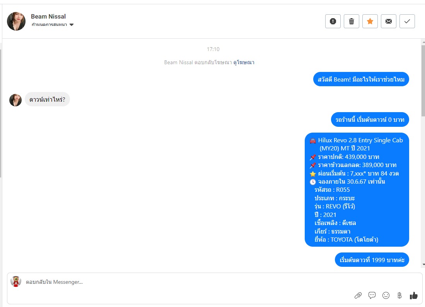The width and height of the screenshot is (425, 307).
Task: Send a thumbs-up like
Action: (x=414, y=295)
